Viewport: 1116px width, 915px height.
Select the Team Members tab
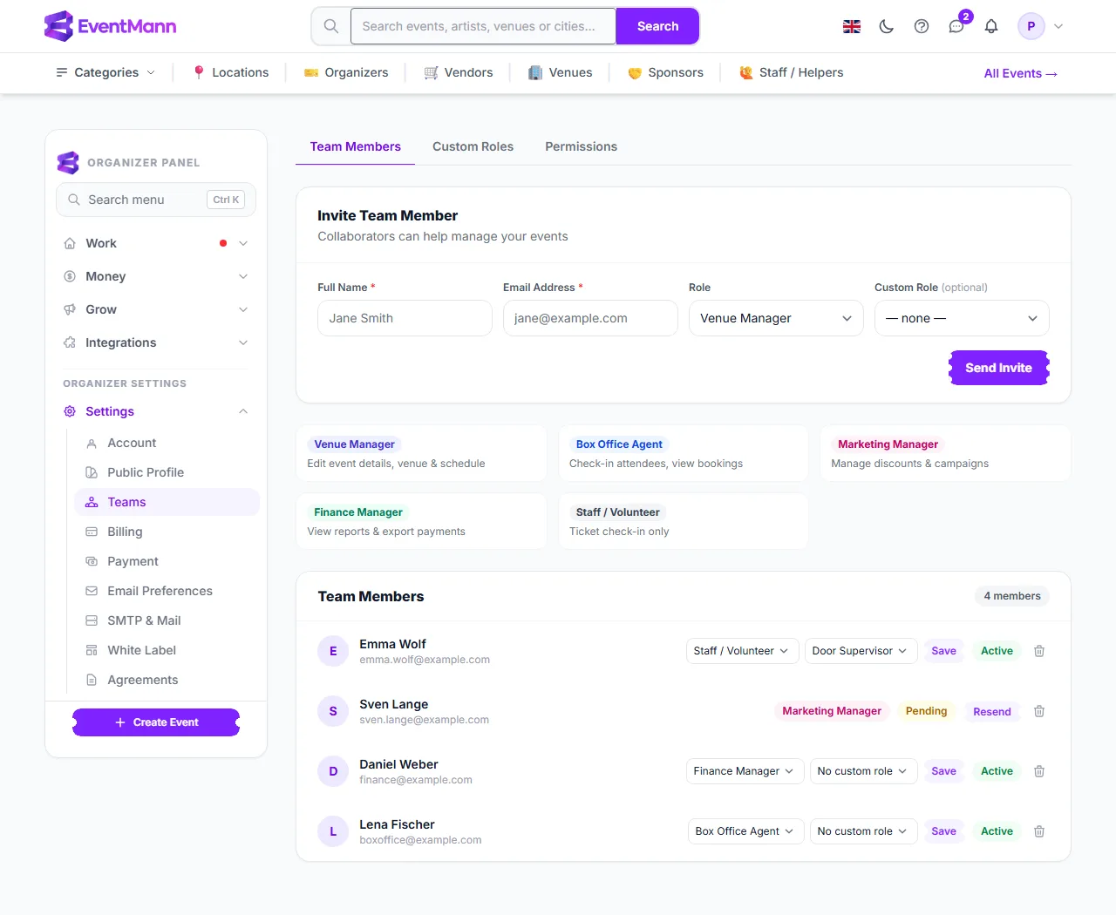[x=356, y=146]
